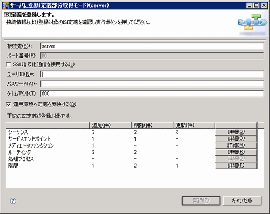Select the サービスエンドポイント row label
The height and width of the screenshot is (214, 270).
[x=29, y=139]
